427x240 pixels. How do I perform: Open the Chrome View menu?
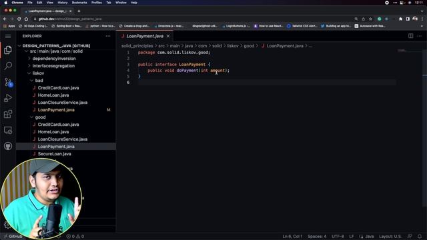coord(50,3)
